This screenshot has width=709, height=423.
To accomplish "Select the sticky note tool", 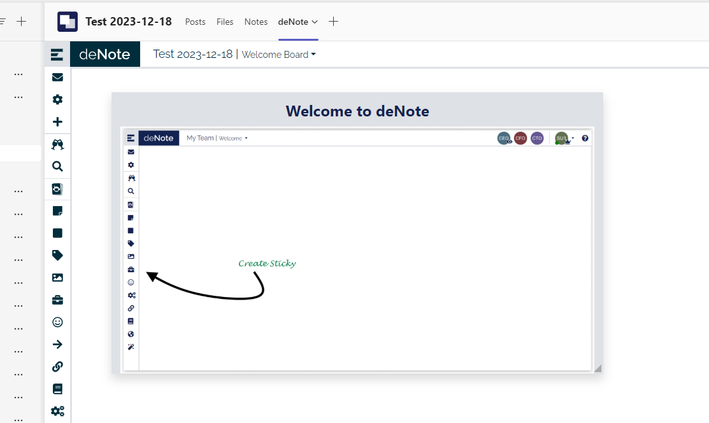I will pyautogui.click(x=57, y=211).
